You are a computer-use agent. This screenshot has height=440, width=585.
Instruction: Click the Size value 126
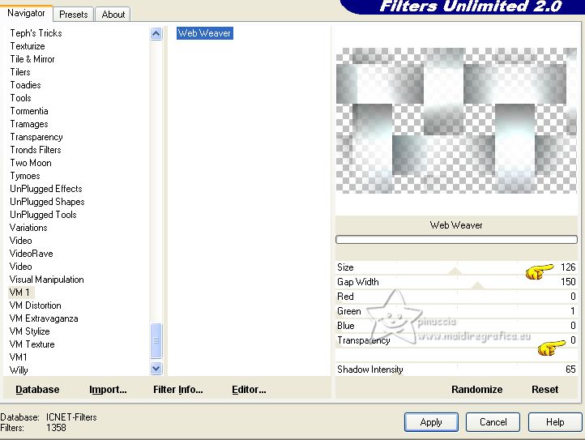(568, 267)
